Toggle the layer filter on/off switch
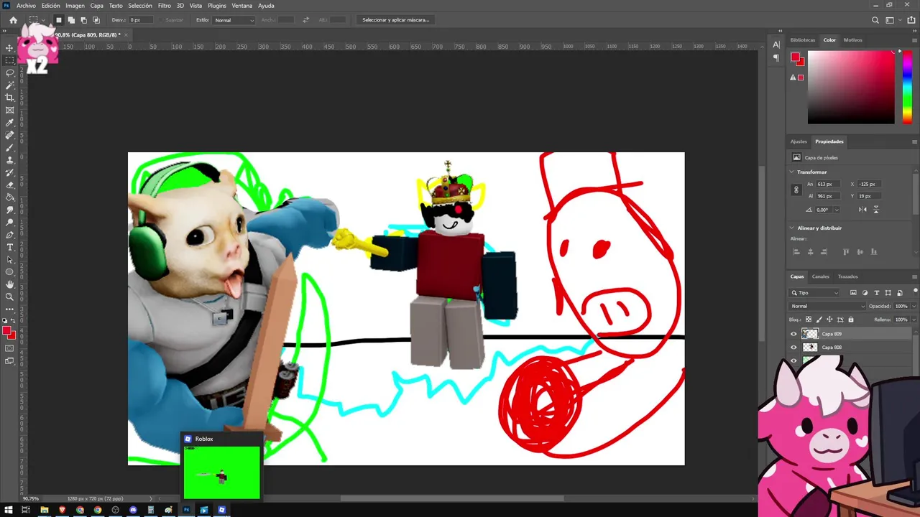The image size is (920, 517). coord(915,292)
